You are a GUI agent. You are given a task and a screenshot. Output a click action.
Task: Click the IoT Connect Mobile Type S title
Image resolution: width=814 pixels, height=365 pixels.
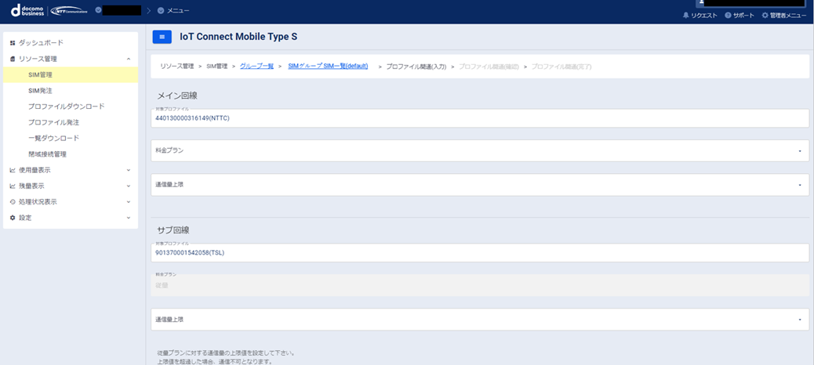pos(238,37)
